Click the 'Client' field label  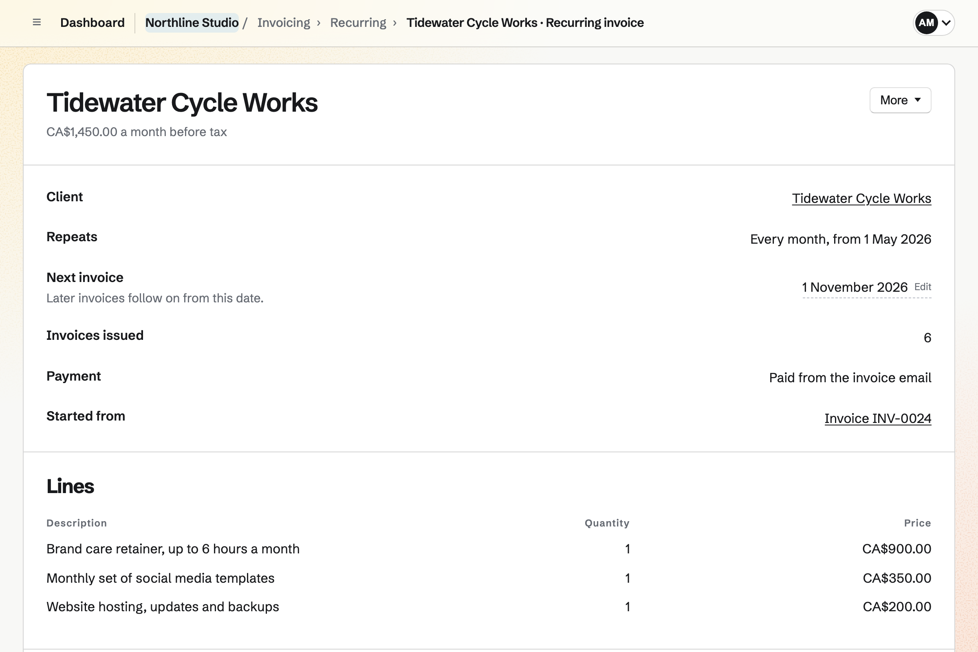coord(64,197)
